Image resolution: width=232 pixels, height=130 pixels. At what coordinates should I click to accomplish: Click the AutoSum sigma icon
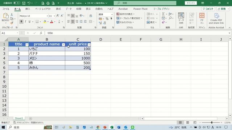click(163, 14)
